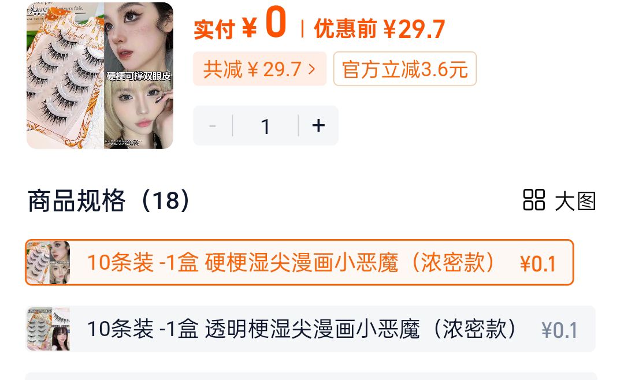
Task: Select the quantity number field showing 1
Action: [x=265, y=126]
